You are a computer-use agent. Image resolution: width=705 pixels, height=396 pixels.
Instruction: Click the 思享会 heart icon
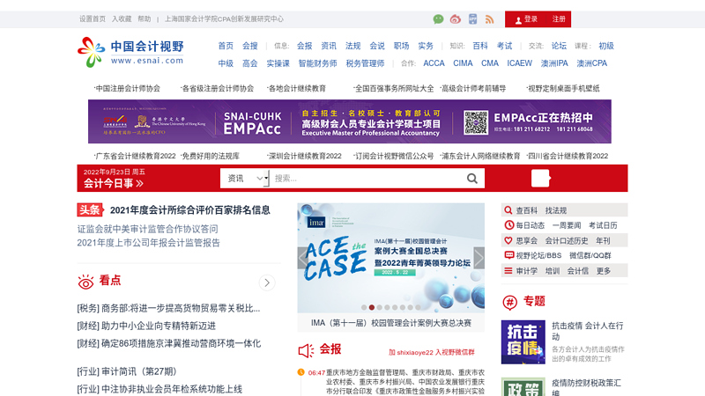[x=508, y=240]
